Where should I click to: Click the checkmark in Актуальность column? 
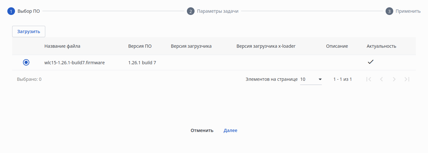[370, 62]
